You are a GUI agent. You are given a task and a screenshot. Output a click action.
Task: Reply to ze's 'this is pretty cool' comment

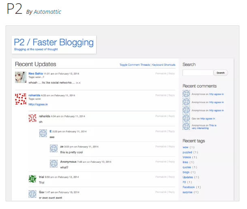pyautogui.click(x=172, y=147)
